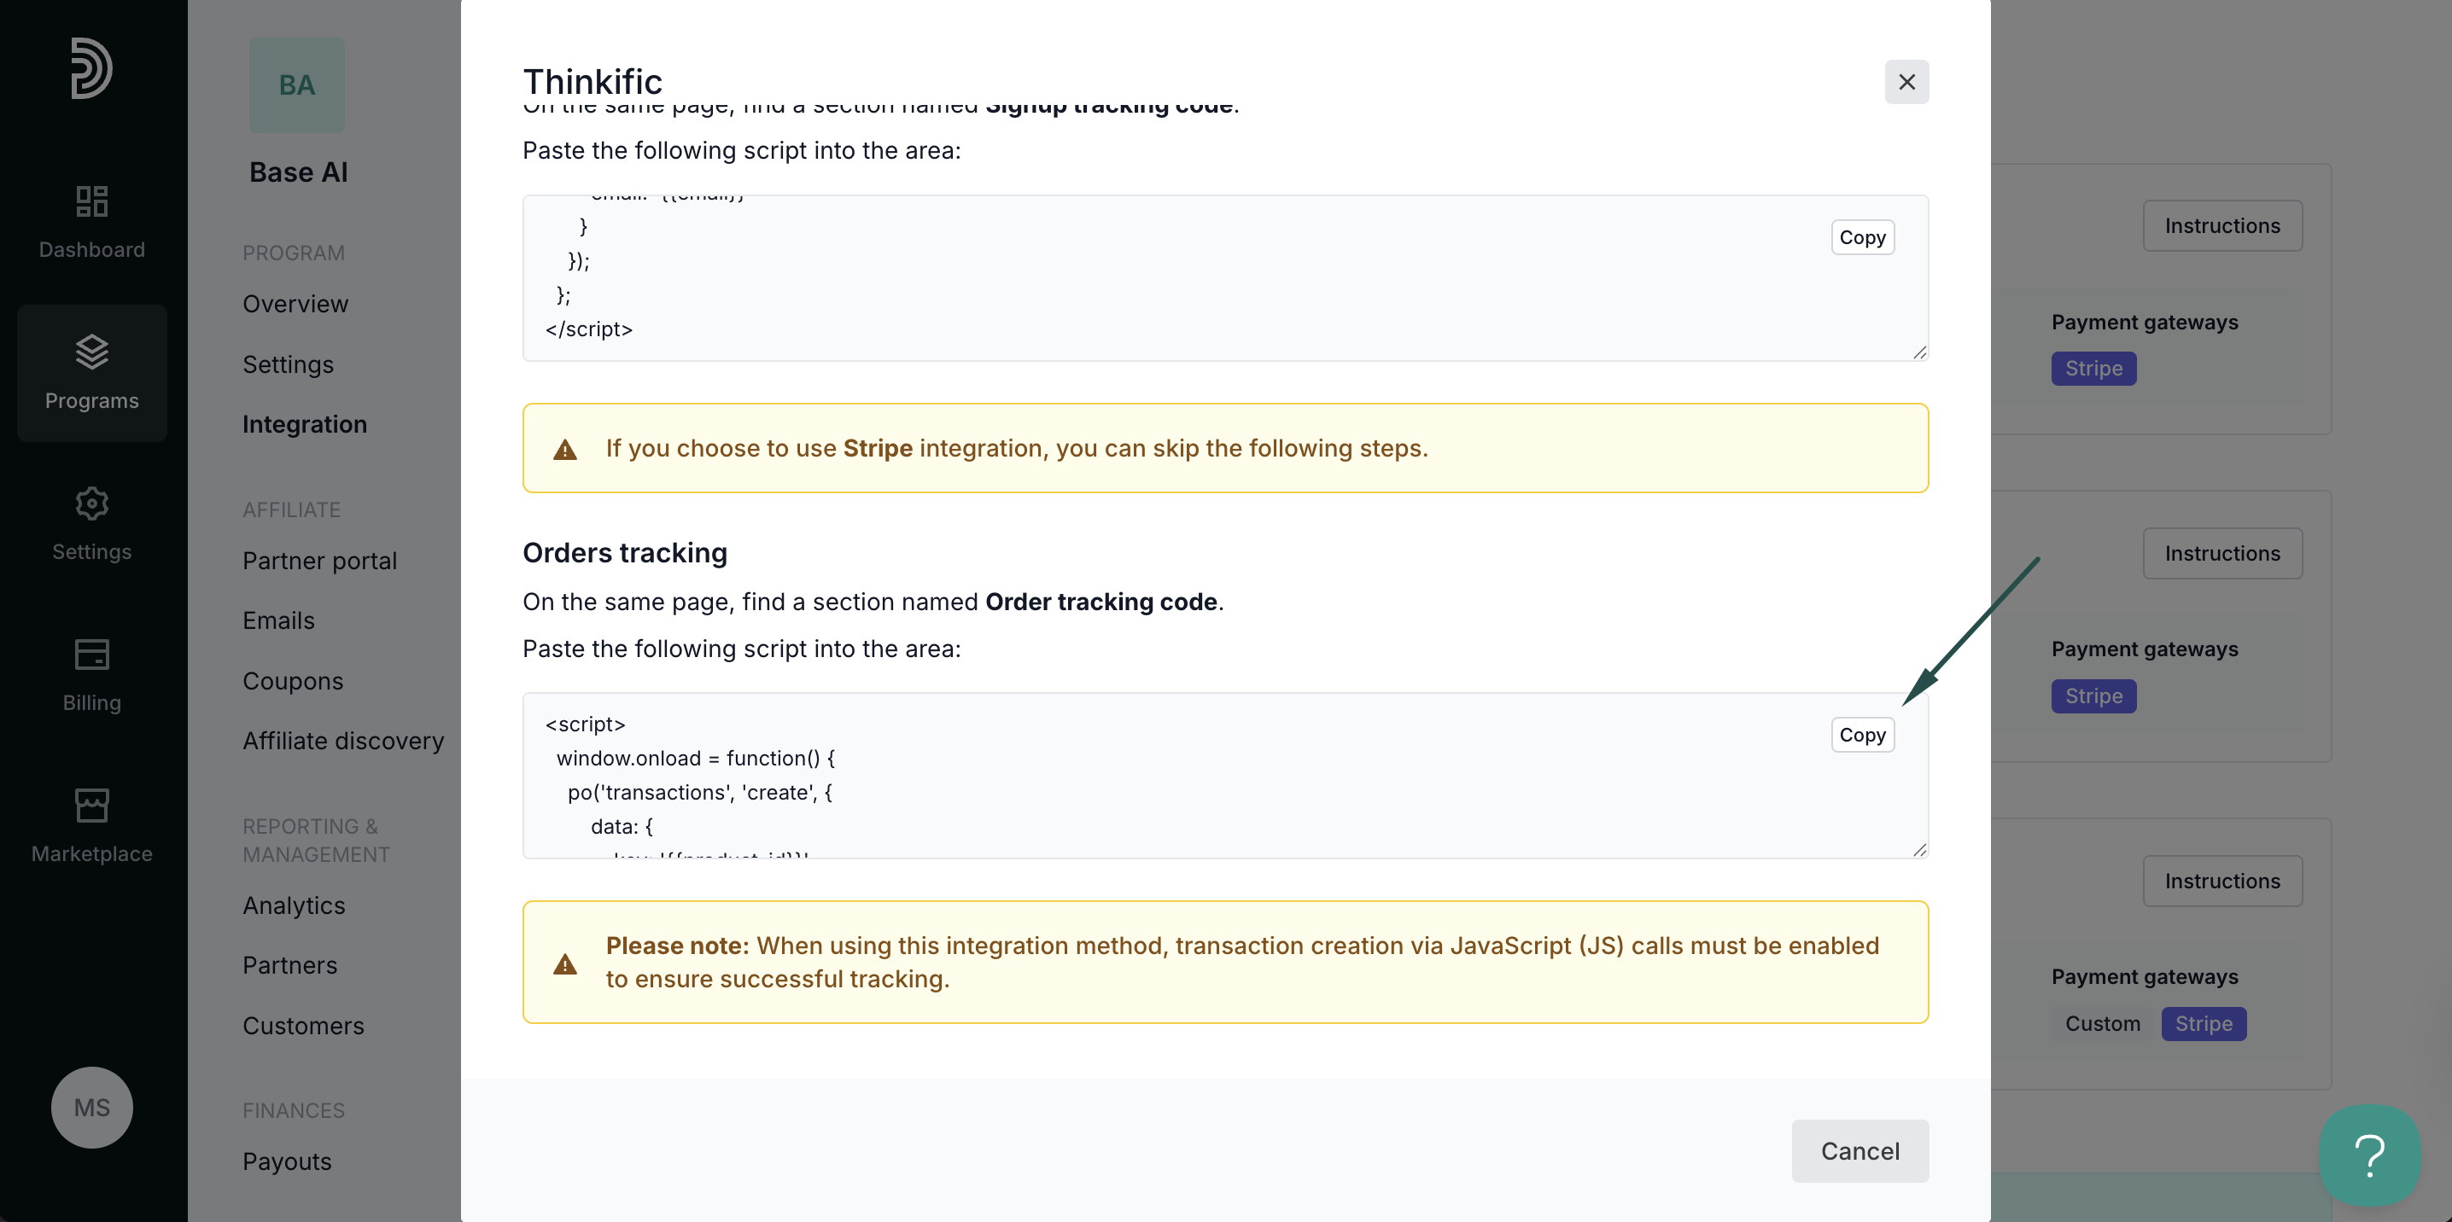The width and height of the screenshot is (2452, 1222).
Task: Click Stripe tag in first card
Action: coord(2093,369)
